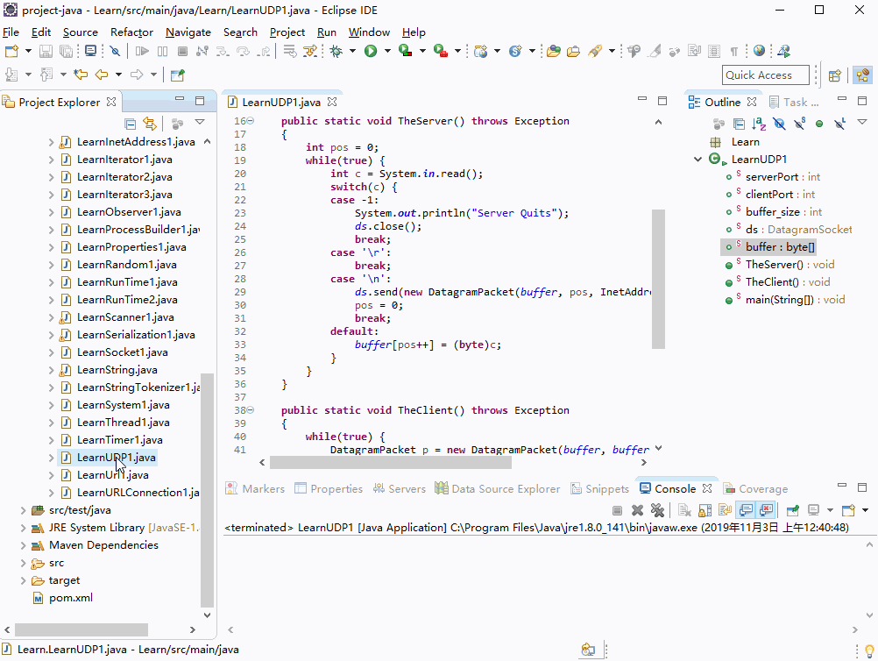
Task: Expand Maven Dependencies node
Action: pyautogui.click(x=23, y=545)
